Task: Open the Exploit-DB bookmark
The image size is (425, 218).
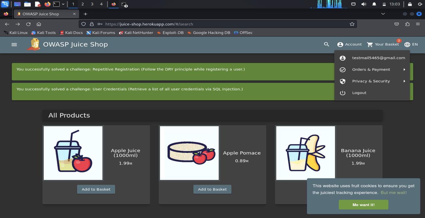Action: [x=170, y=33]
